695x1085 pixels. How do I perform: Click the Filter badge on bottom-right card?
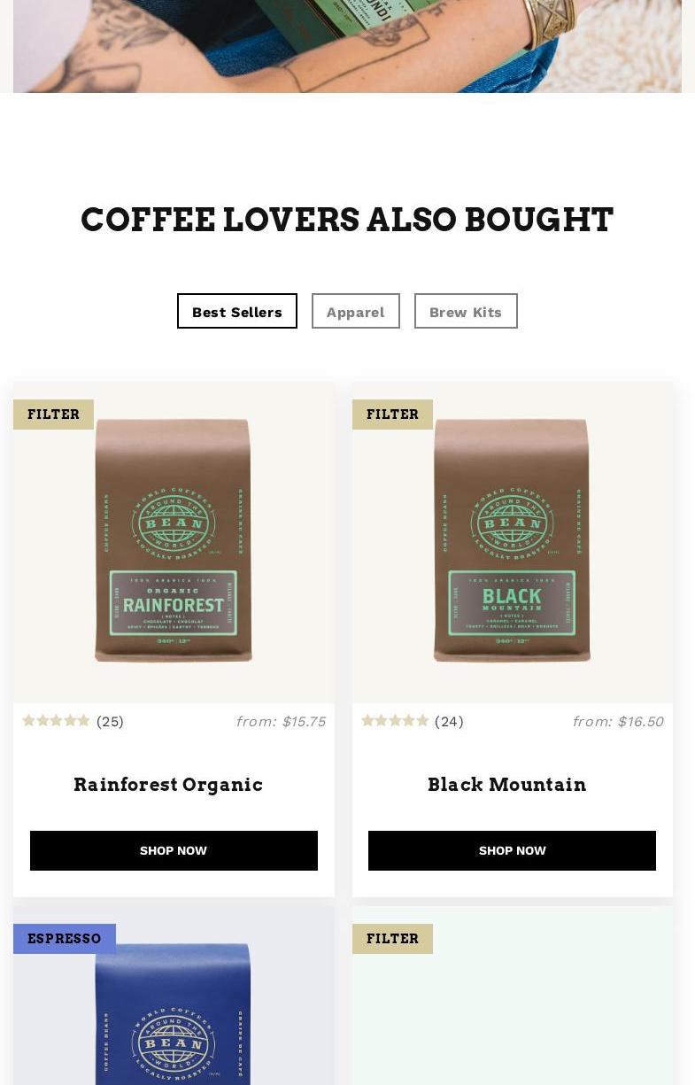pos(392,939)
